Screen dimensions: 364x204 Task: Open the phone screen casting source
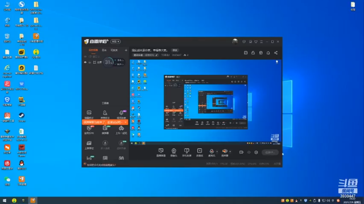[x=187, y=152]
